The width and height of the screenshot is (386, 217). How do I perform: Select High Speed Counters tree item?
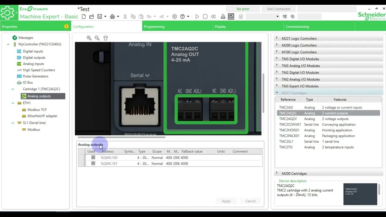[x=39, y=70]
